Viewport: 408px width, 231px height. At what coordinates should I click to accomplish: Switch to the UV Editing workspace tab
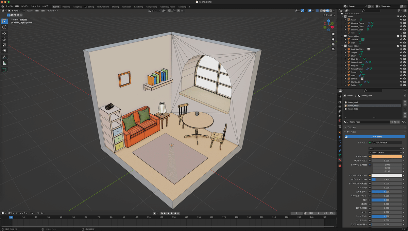click(x=89, y=7)
